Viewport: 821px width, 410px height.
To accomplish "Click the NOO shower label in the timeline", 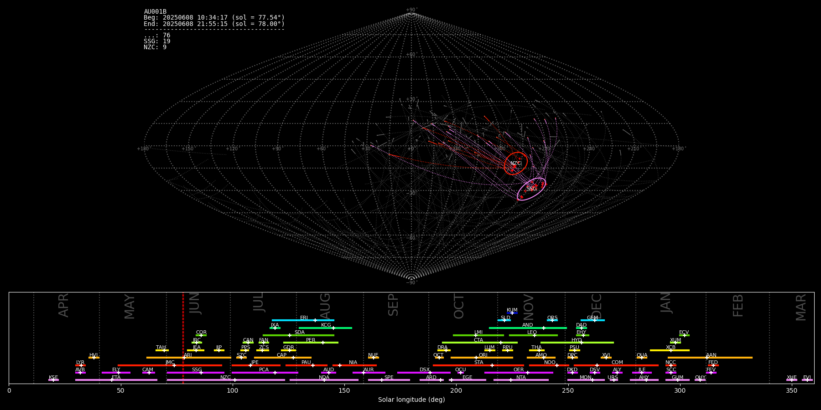I will pos(550,363).
